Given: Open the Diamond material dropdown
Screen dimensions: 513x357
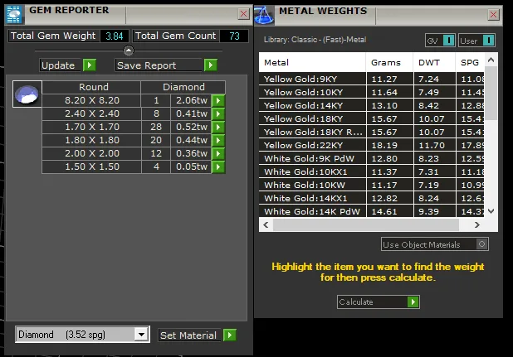Looking at the screenshot, I should pos(141,334).
